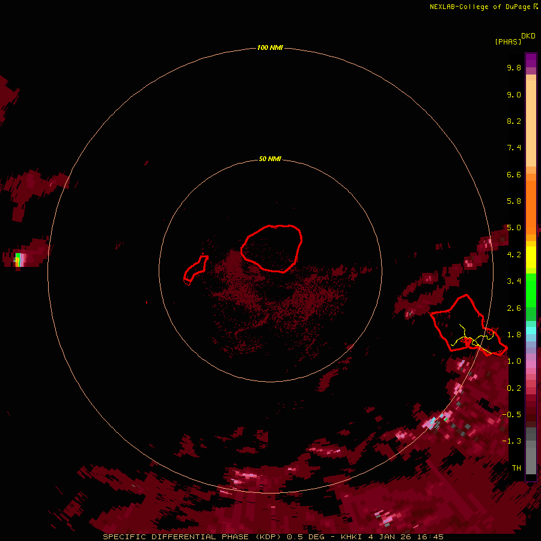
Task: Click the -0.5 value on the legend
Action: (512, 415)
